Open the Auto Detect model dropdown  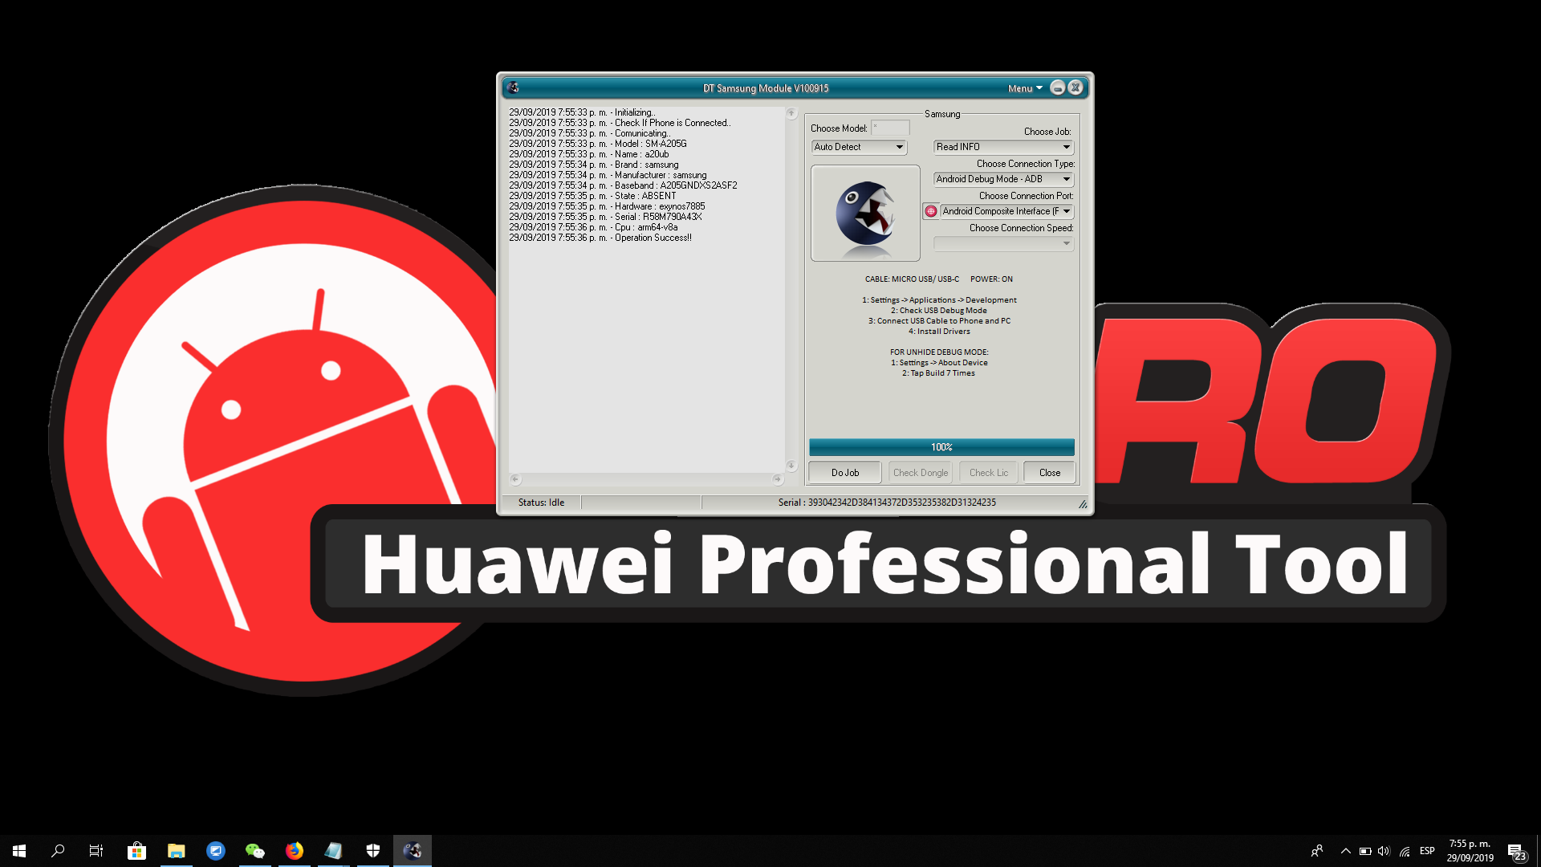click(860, 147)
